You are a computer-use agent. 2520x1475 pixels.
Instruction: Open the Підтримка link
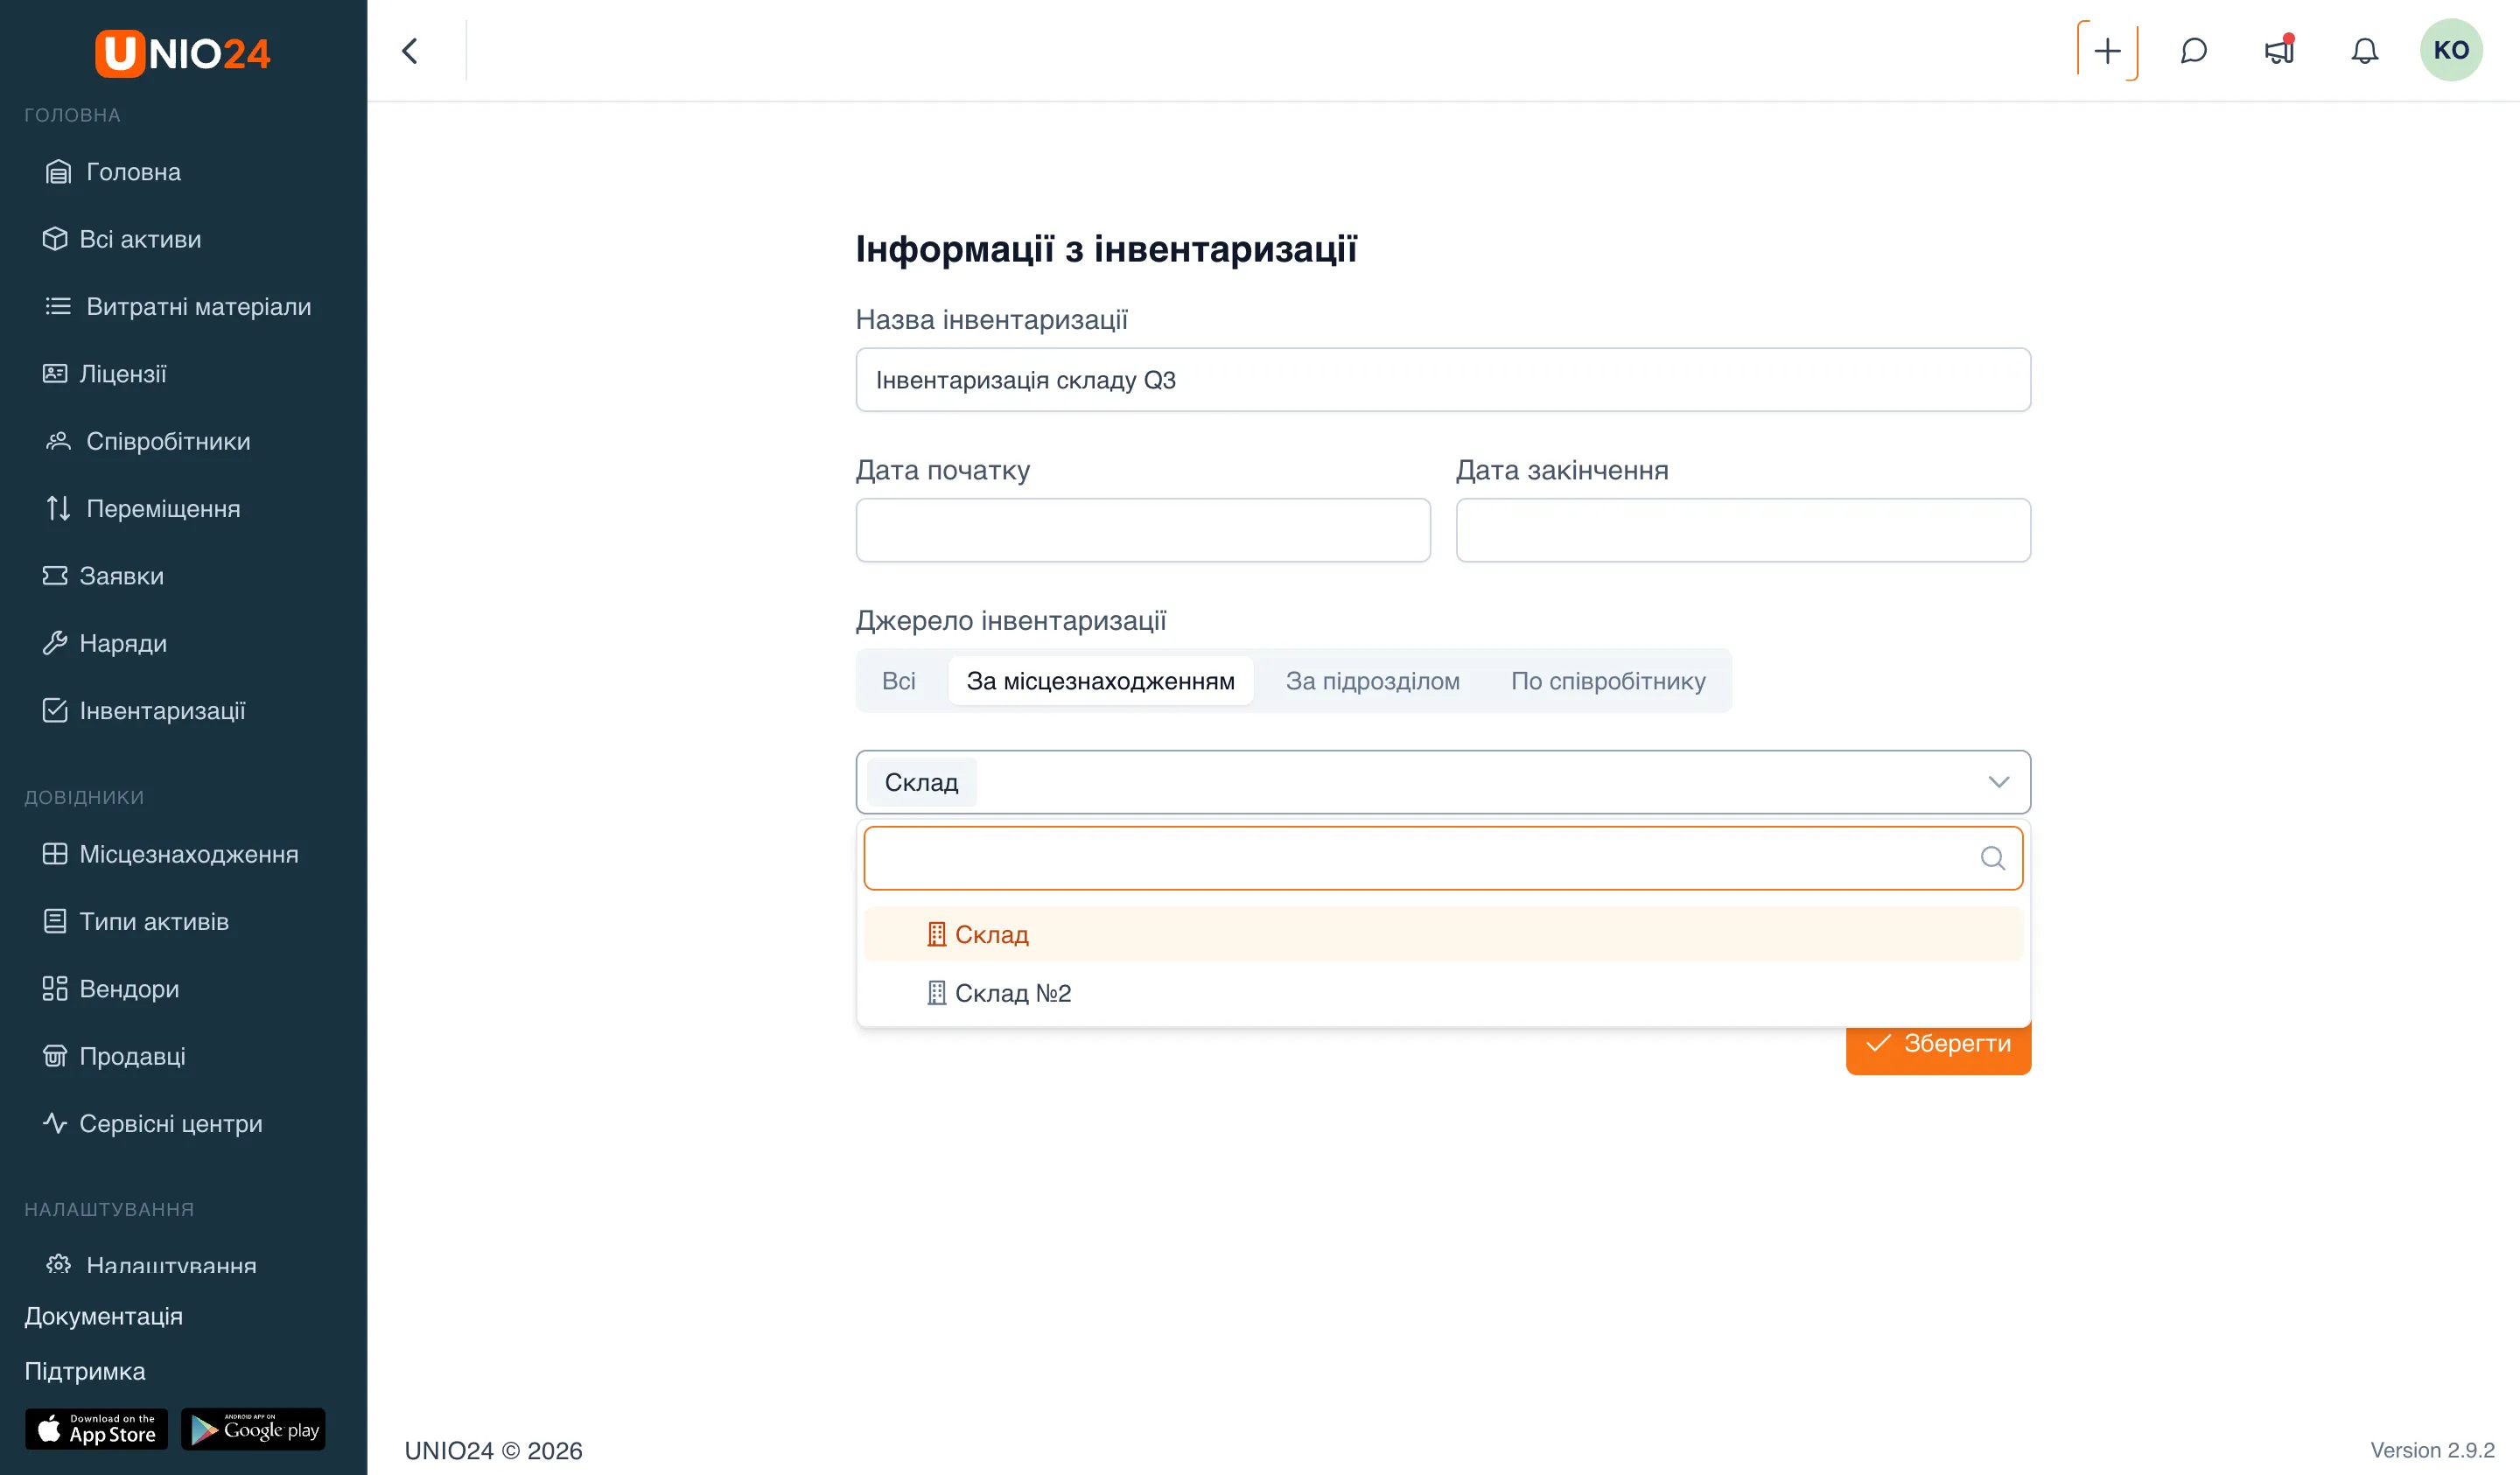pyautogui.click(x=85, y=1371)
